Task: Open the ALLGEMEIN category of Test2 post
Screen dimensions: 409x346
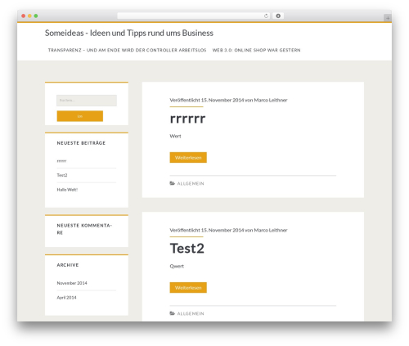Action: click(x=191, y=313)
